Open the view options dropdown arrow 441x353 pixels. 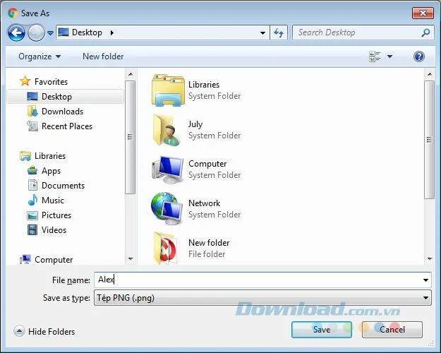point(389,56)
